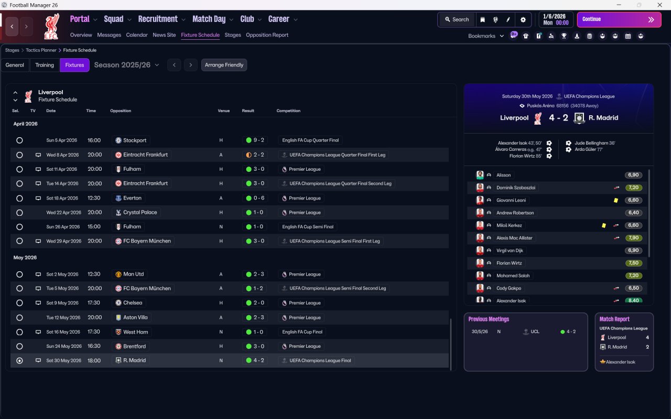Screen dimensions: 671x419
Task: Open the settings gear icon
Action: 523,19
